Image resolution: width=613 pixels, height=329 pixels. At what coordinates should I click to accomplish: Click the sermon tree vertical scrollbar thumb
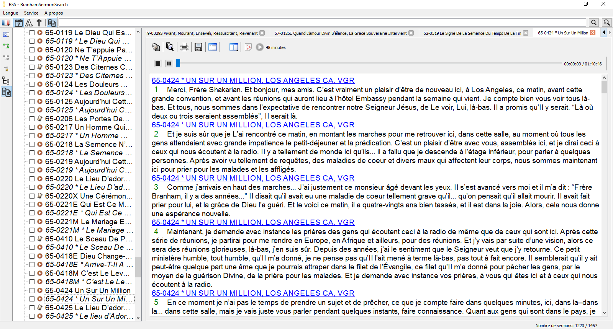point(138,267)
